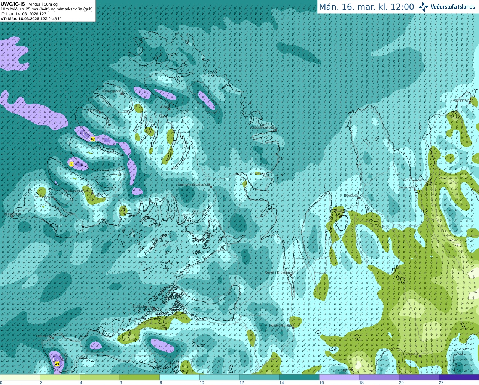Select the 2–4 m/s legend swatch
This screenshot has width=479, height=385.
(x=60, y=377)
